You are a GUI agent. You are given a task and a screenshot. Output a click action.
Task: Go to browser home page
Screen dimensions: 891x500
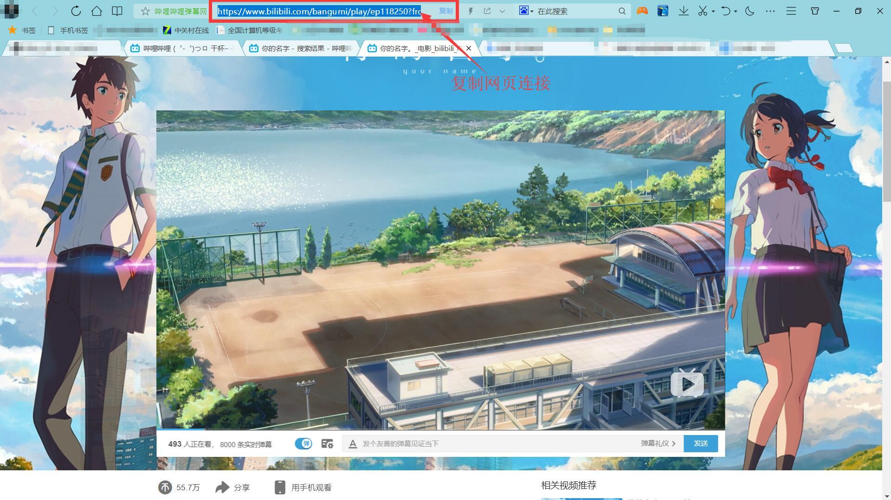click(97, 11)
